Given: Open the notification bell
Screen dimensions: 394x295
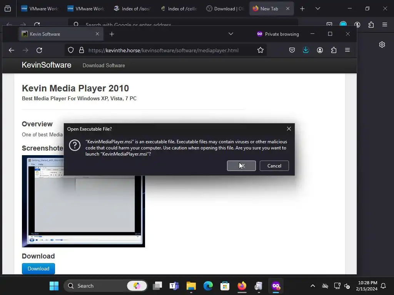Looking at the screenshot, I should pos(384,286).
